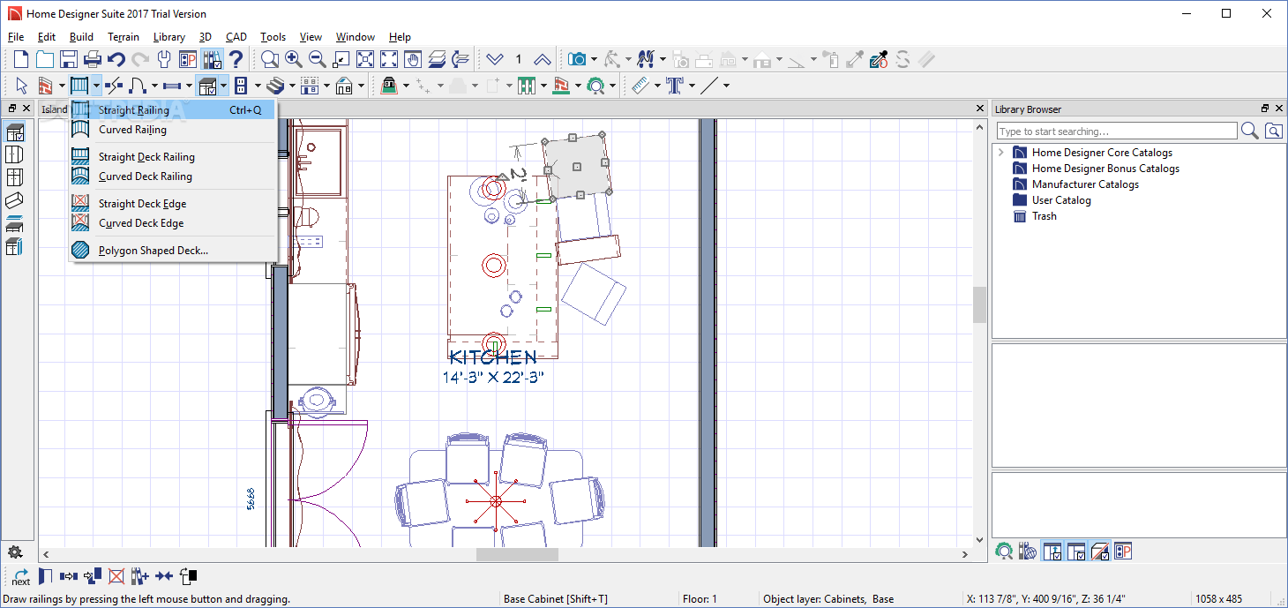The image size is (1288, 608).
Task: Click the New Plan file icon
Action: click(x=21, y=59)
